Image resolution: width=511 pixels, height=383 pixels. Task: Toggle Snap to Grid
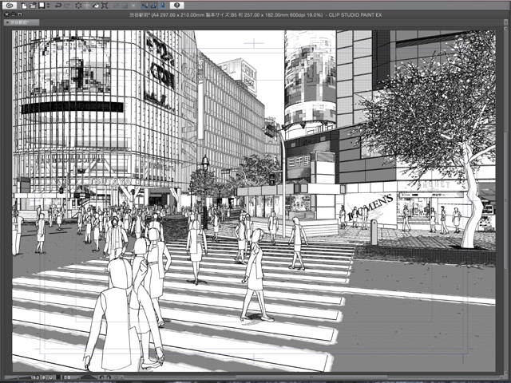(x=163, y=6)
